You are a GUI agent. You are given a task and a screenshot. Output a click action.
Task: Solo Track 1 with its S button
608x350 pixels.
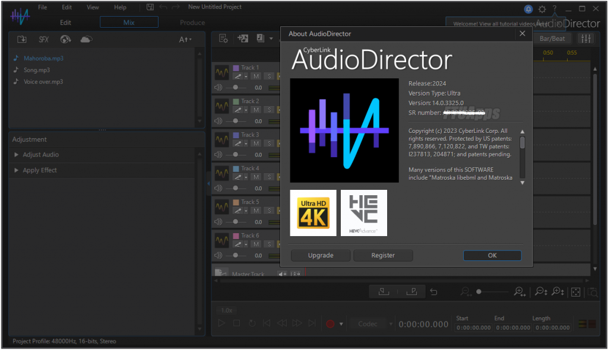pyautogui.click(x=269, y=77)
